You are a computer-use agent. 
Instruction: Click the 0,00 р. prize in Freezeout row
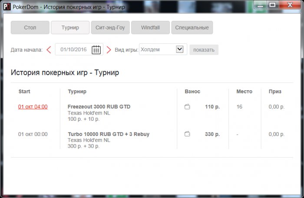[277, 107]
